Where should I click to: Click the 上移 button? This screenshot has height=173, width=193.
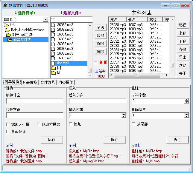[183, 33]
